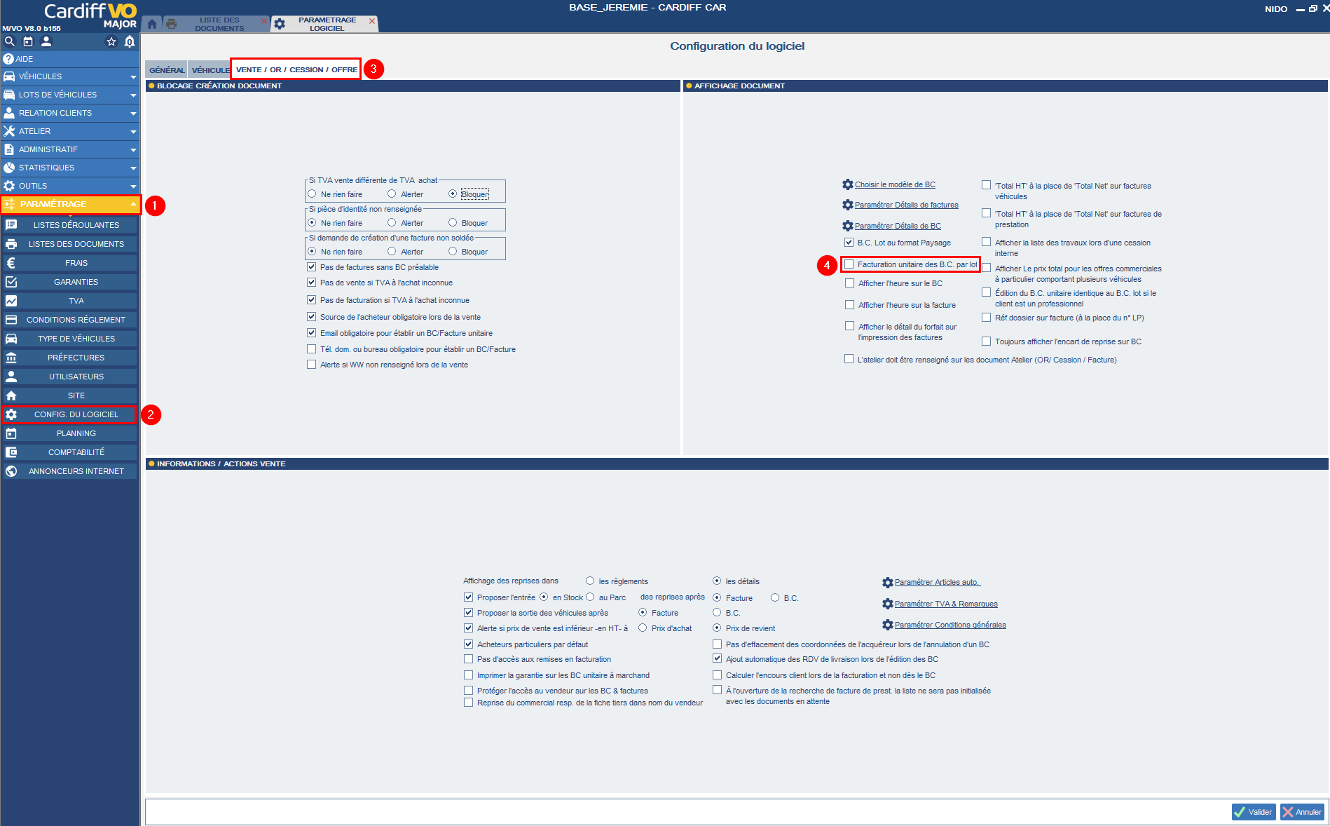Click the Frais euro icon

(x=11, y=263)
